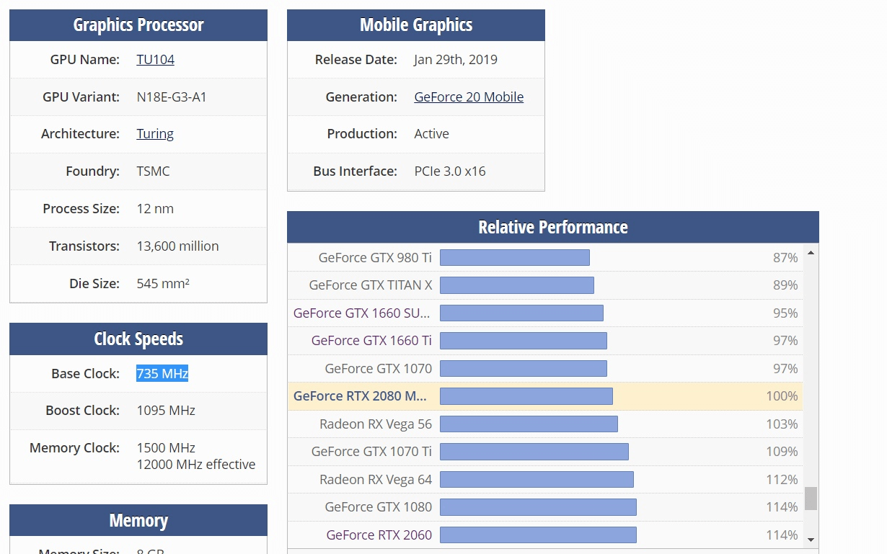Choose the Radeon RX Vega 64 entry
Screen dimensions: 887x554
[376, 480]
